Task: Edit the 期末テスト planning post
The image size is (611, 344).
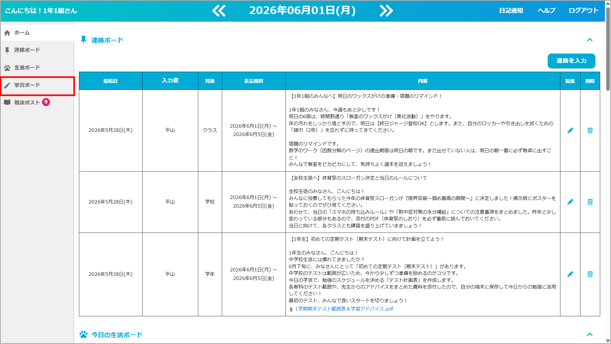Action: (x=570, y=274)
